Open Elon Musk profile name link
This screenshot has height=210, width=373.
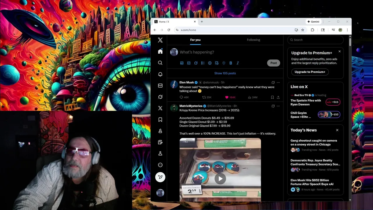[x=186, y=83]
